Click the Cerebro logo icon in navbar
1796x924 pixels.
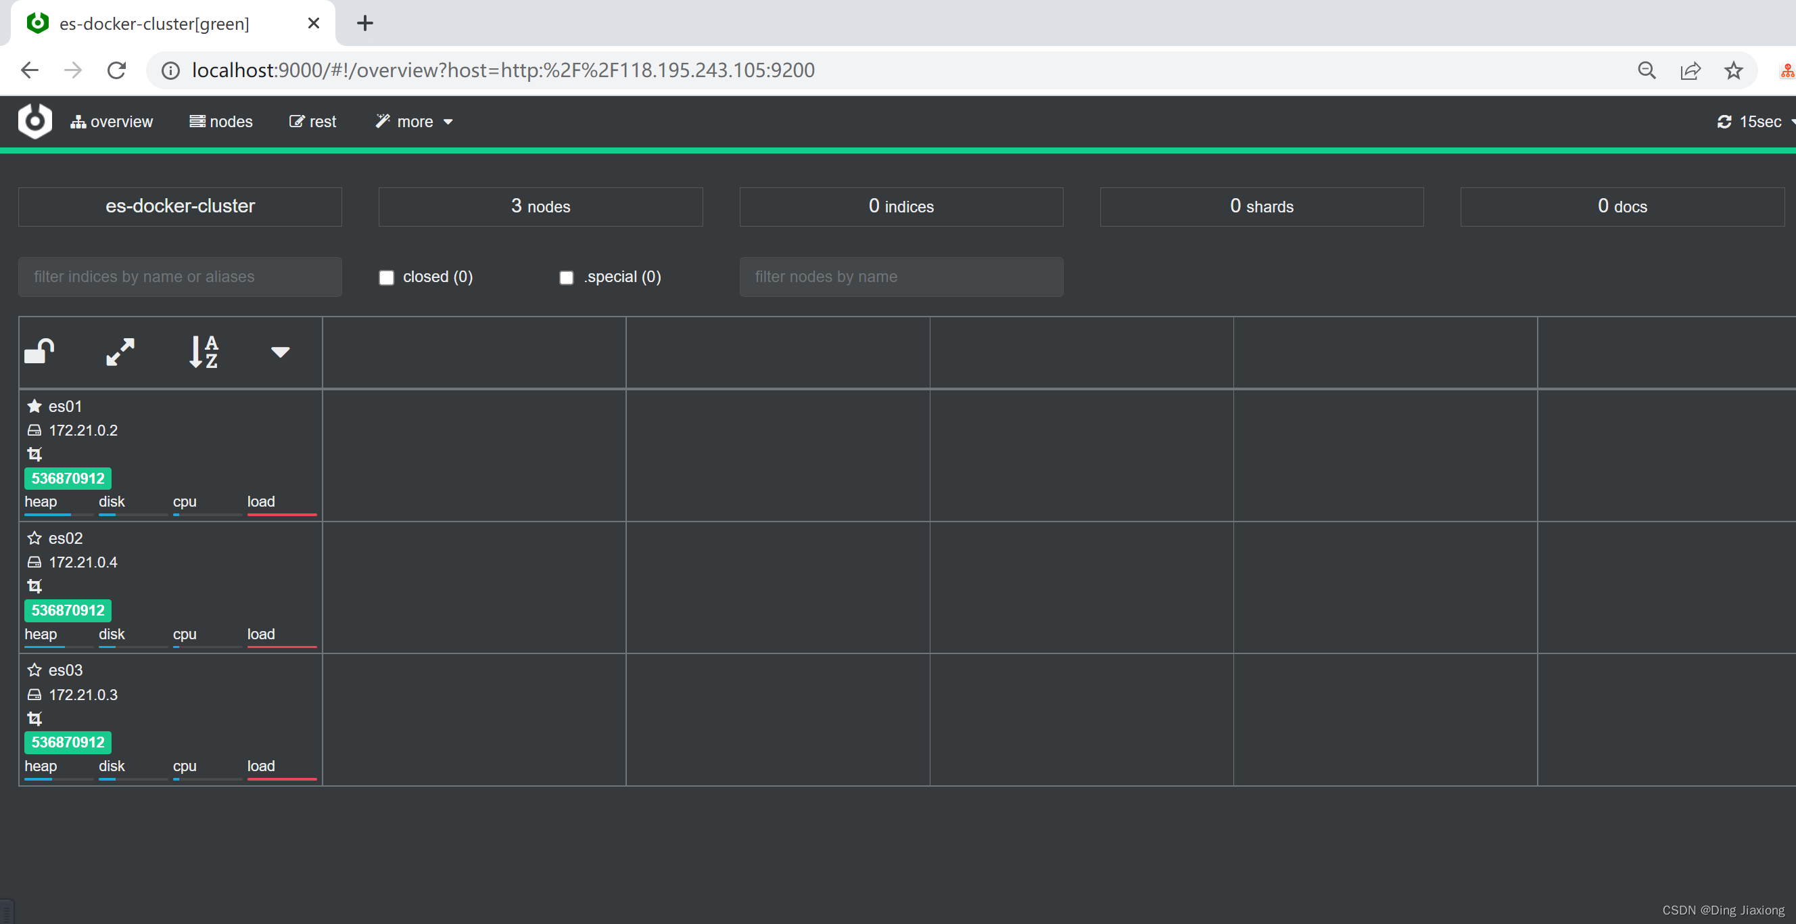coord(35,121)
